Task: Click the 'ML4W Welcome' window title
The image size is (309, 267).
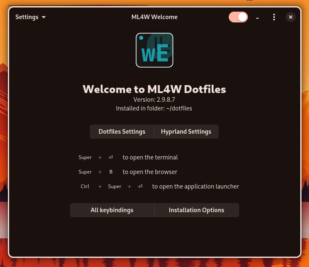Action: tap(155, 17)
